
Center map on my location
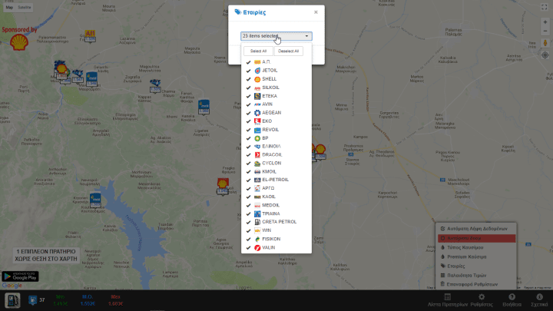tap(545, 55)
